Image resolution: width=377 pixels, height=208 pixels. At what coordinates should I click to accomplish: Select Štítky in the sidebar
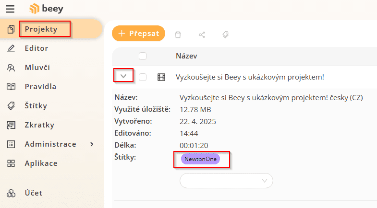tap(36, 106)
